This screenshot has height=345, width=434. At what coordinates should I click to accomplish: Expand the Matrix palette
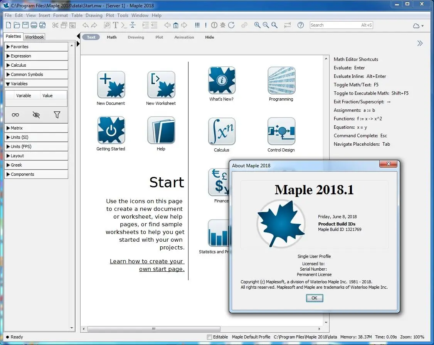click(x=36, y=128)
